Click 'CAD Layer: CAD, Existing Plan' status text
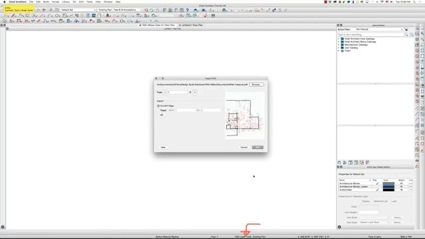The width and height of the screenshot is (425, 239). click(x=250, y=236)
